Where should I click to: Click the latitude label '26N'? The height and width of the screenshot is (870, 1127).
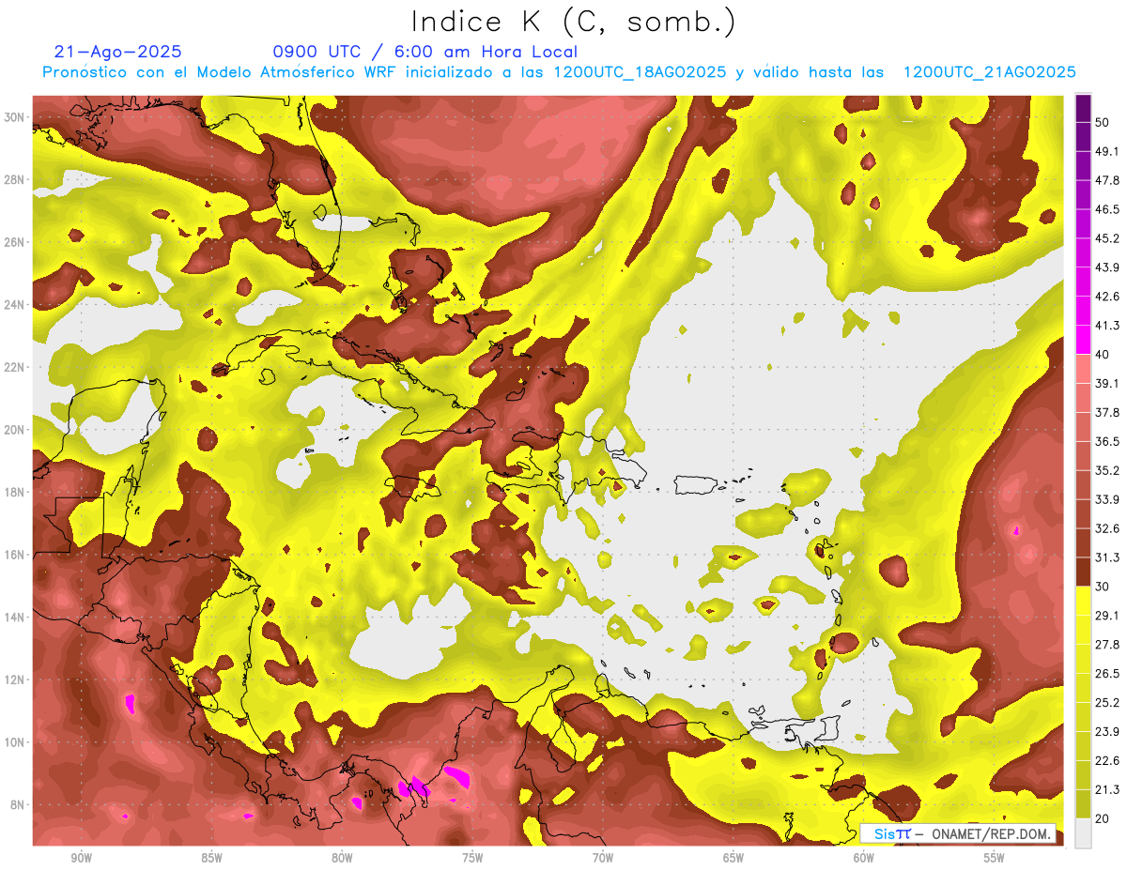tap(13, 242)
